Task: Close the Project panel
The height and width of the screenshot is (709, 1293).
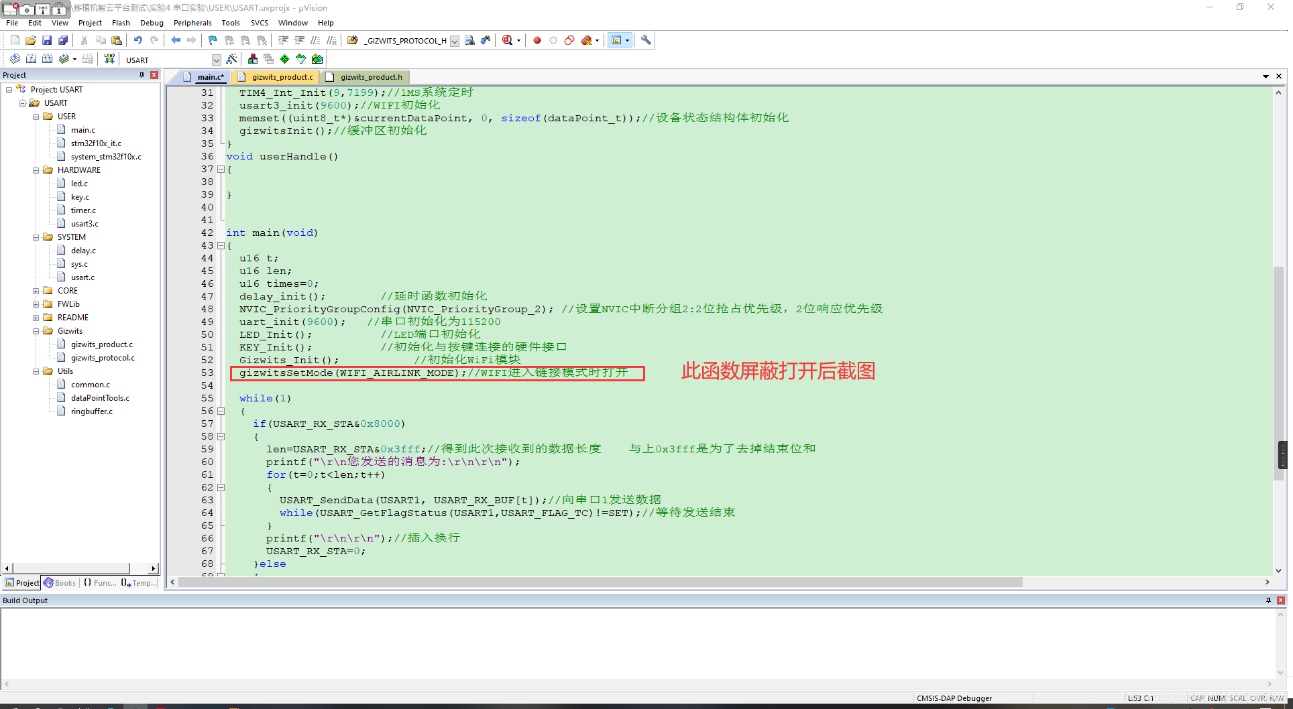Action: pyautogui.click(x=154, y=75)
